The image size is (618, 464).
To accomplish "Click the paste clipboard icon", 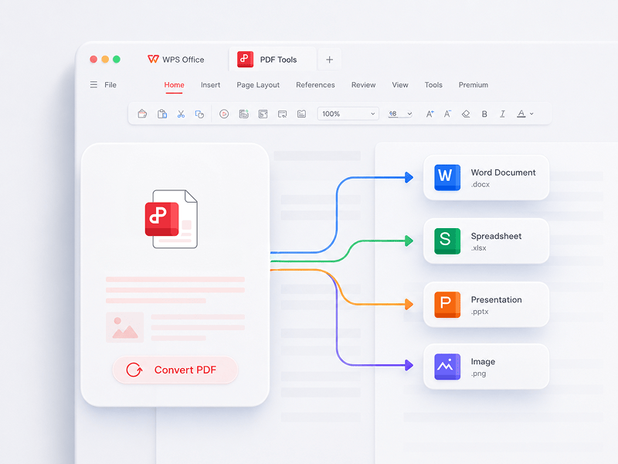I will pyautogui.click(x=162, y=114).
